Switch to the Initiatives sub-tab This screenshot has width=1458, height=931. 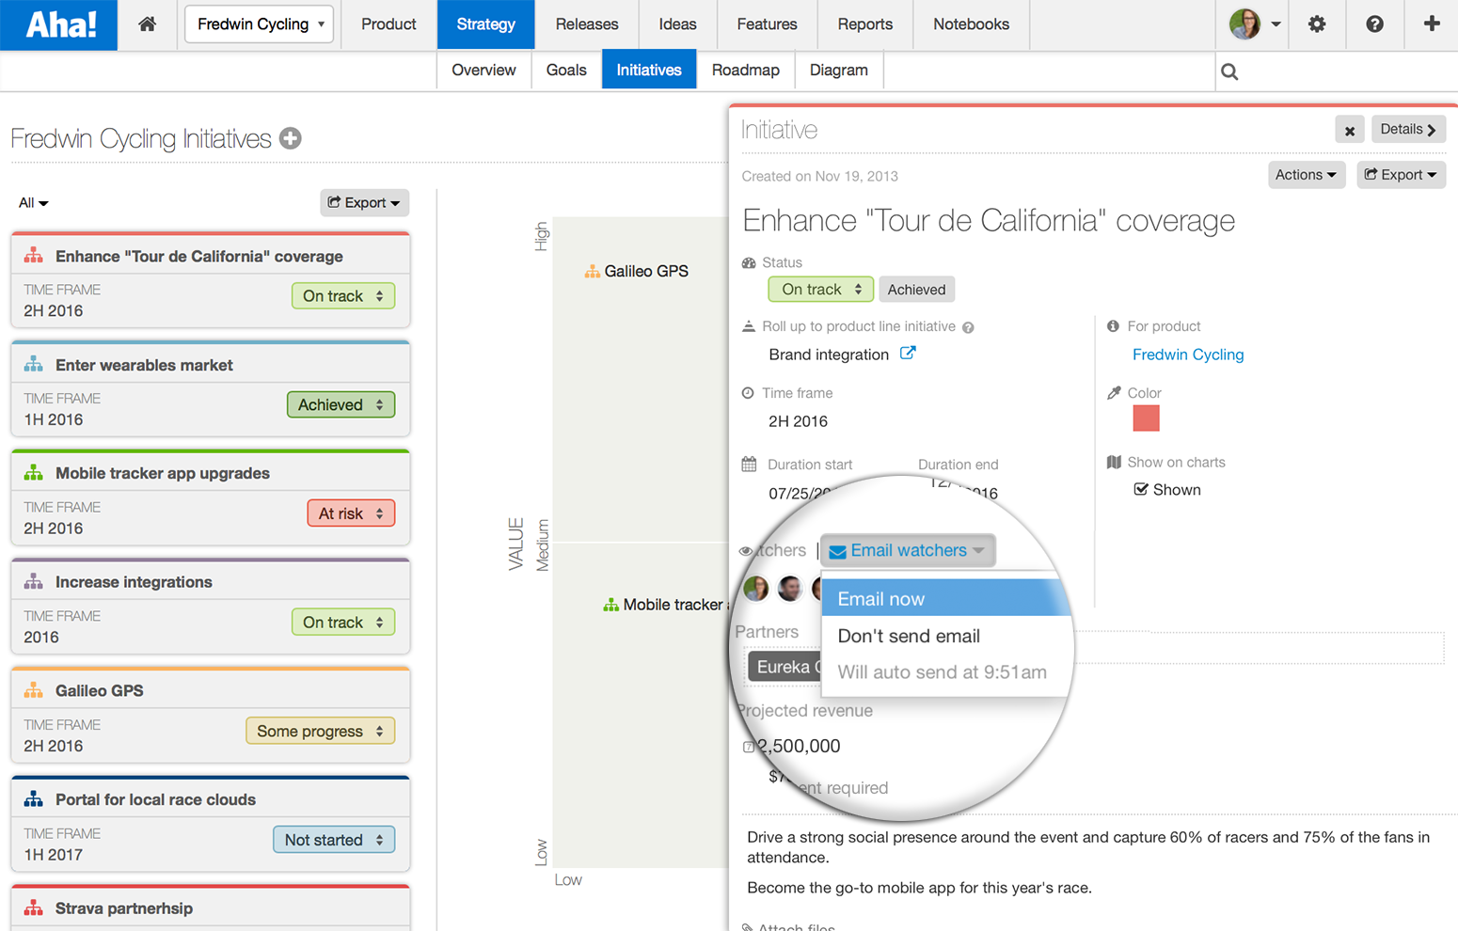[x=649, y=71]
